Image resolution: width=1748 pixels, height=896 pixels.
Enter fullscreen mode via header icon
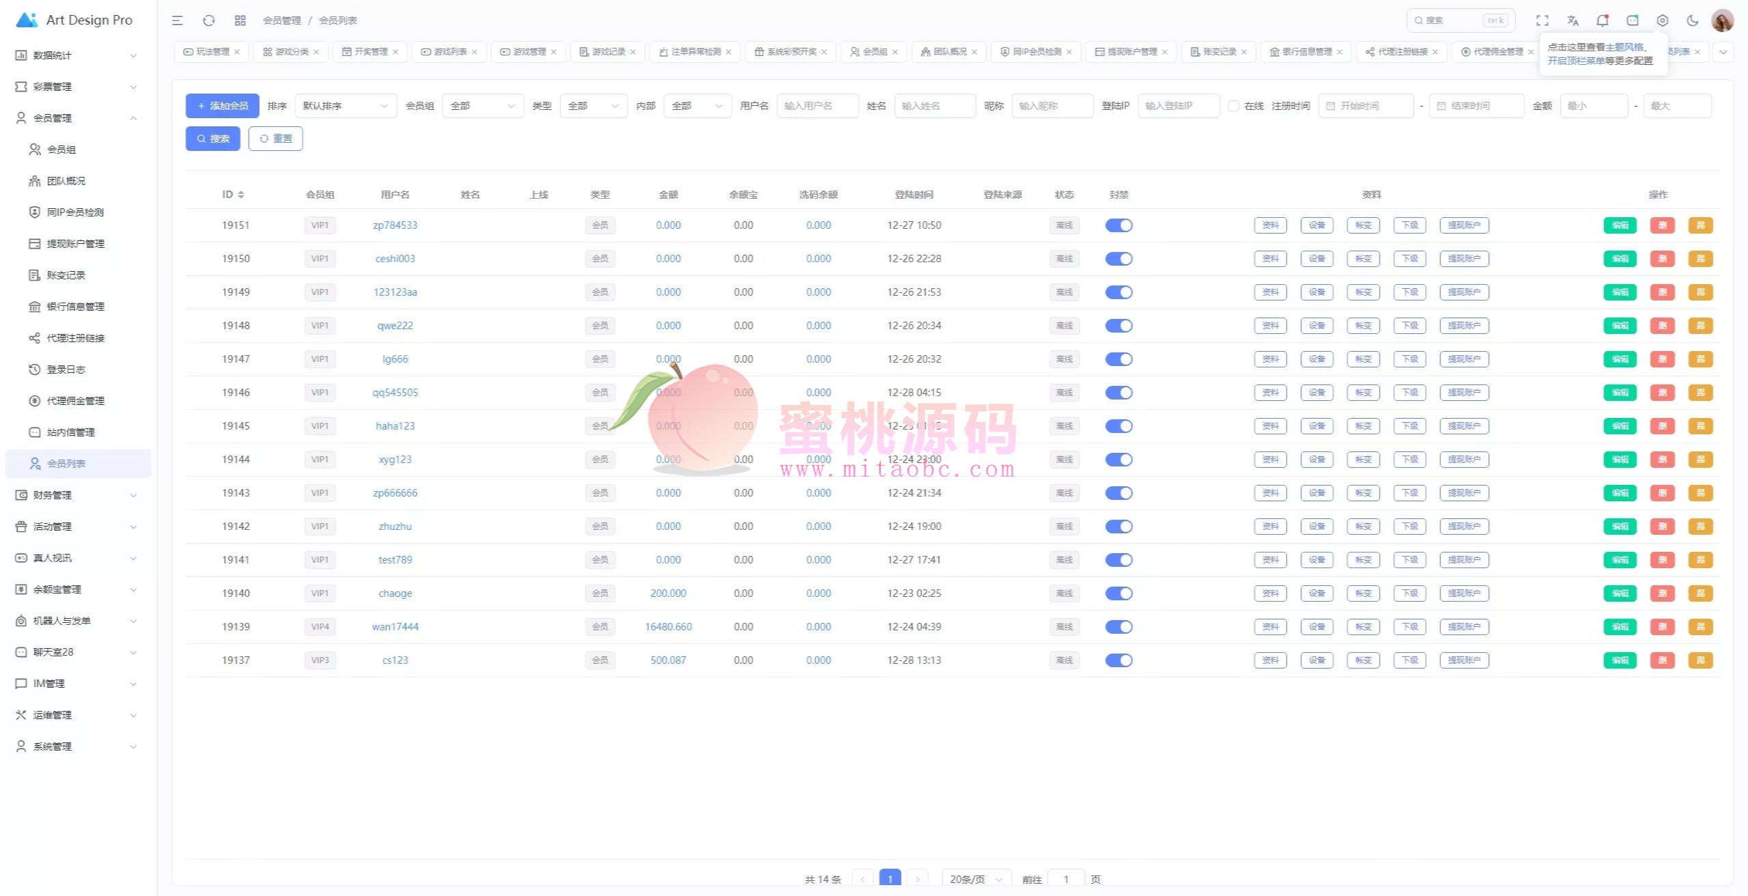pos(1542,20)
